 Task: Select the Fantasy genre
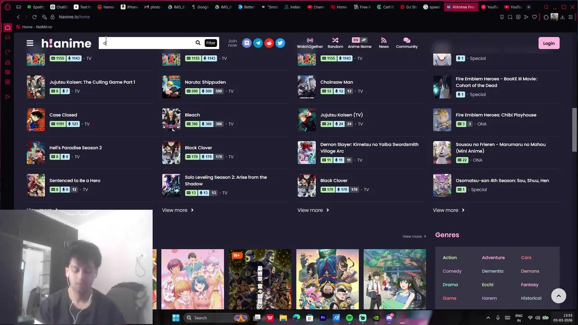530,285
